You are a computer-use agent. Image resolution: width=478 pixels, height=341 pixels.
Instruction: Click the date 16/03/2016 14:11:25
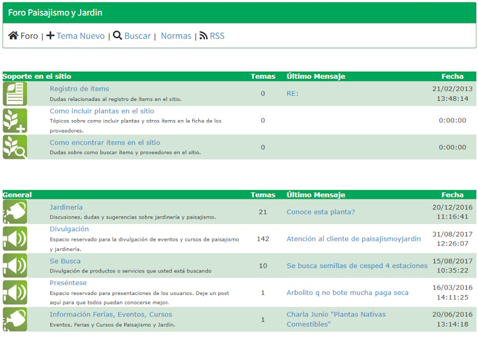coord(452,292)
